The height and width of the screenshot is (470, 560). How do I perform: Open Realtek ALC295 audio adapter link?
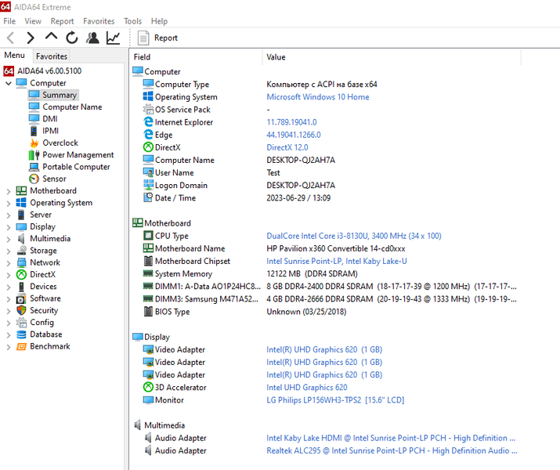pyautogui.click(x=392, y=450)
